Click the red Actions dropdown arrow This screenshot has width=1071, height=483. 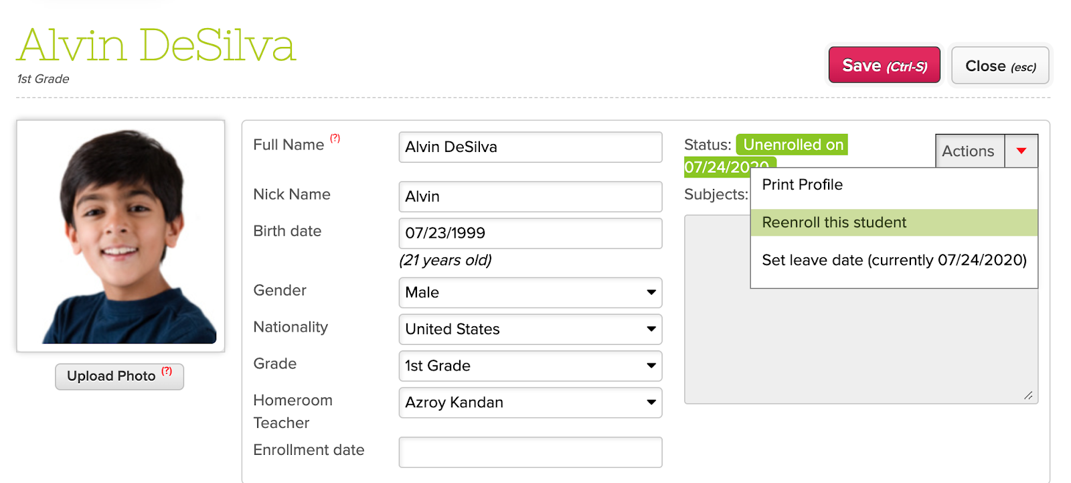pos(1021,151)
